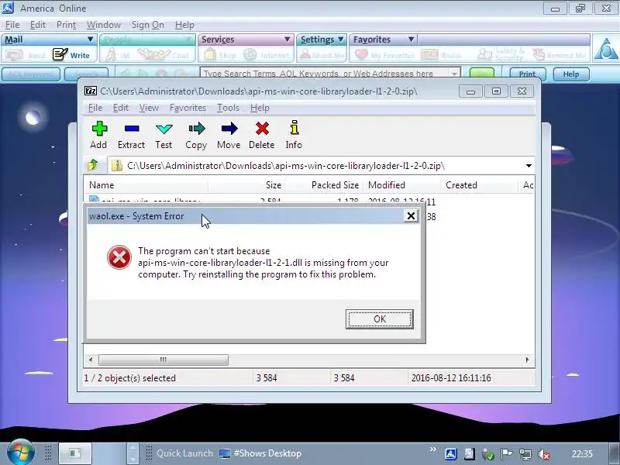Open the 7-Zip address path dropdown arrow

coord(529,166)
